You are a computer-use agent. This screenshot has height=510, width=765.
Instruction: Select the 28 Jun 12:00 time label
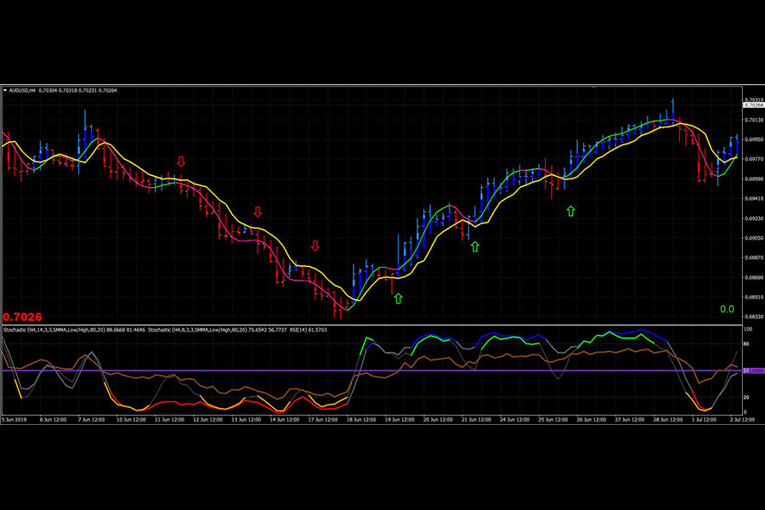(668, 419)
